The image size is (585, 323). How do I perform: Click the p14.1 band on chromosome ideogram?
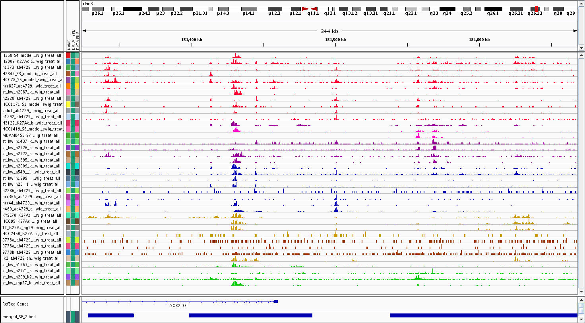pyautogui.click(x=248, y=9)
